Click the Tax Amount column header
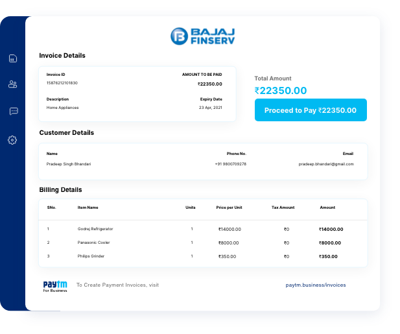 283,208
